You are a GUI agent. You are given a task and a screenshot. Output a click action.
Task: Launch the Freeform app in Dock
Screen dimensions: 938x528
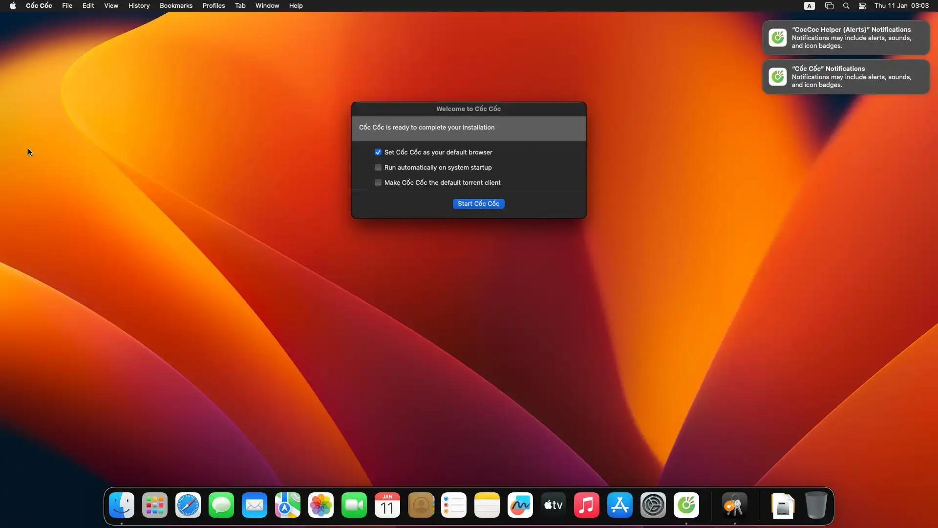520,506
